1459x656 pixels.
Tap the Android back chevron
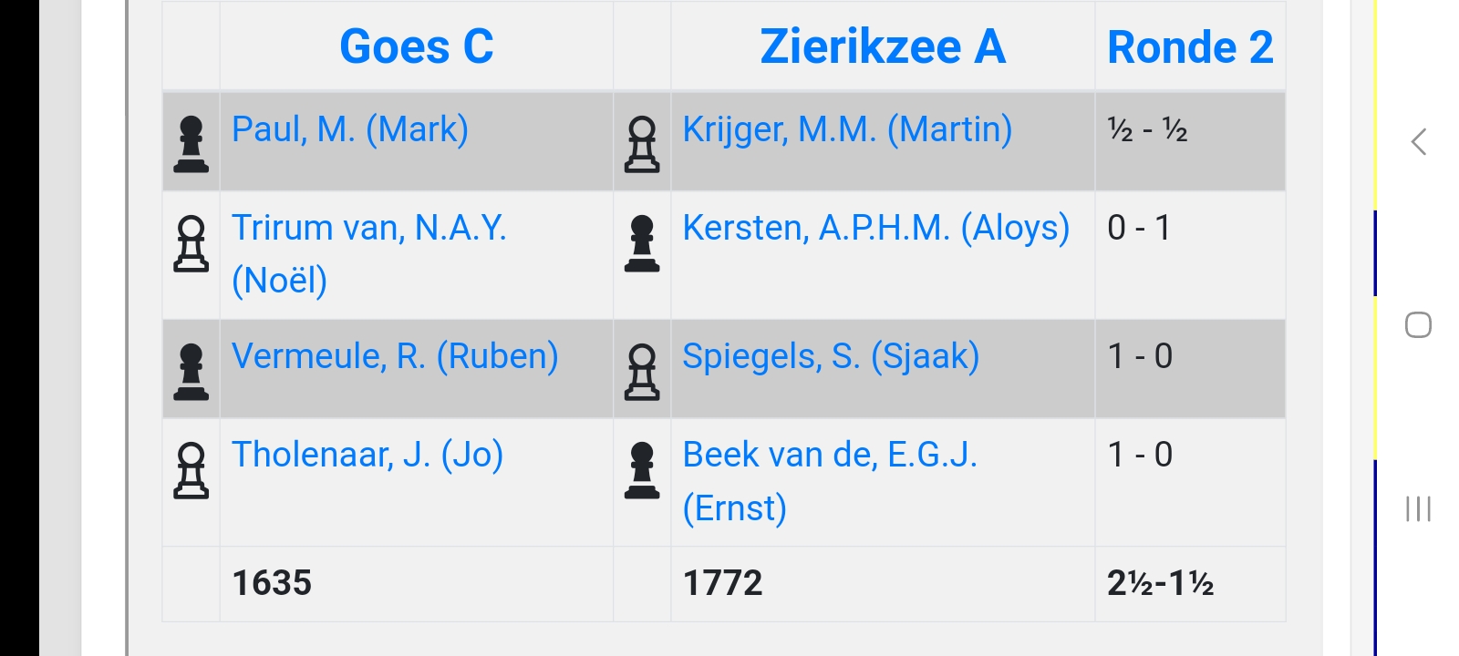click(1418, 141)
